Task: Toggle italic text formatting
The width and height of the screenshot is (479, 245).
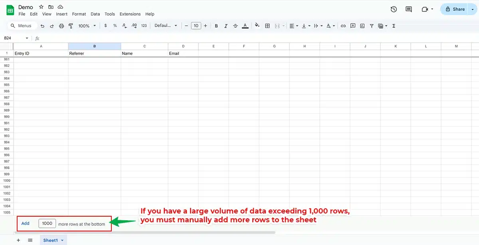Action: [226, 26]
